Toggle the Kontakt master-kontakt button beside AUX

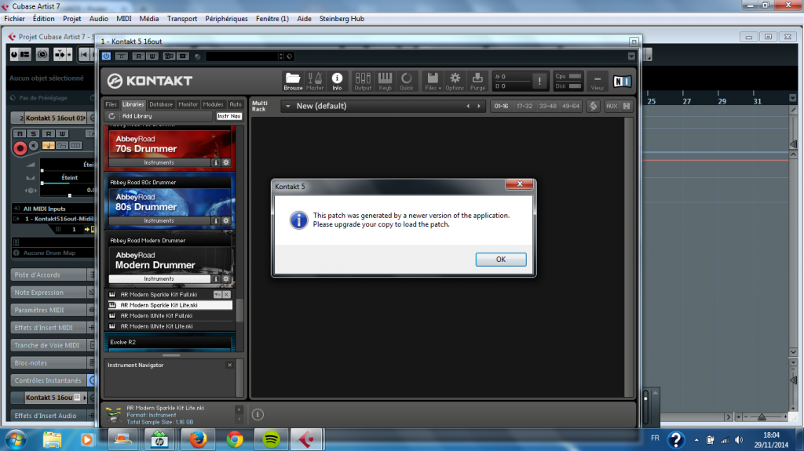[594, 106]
